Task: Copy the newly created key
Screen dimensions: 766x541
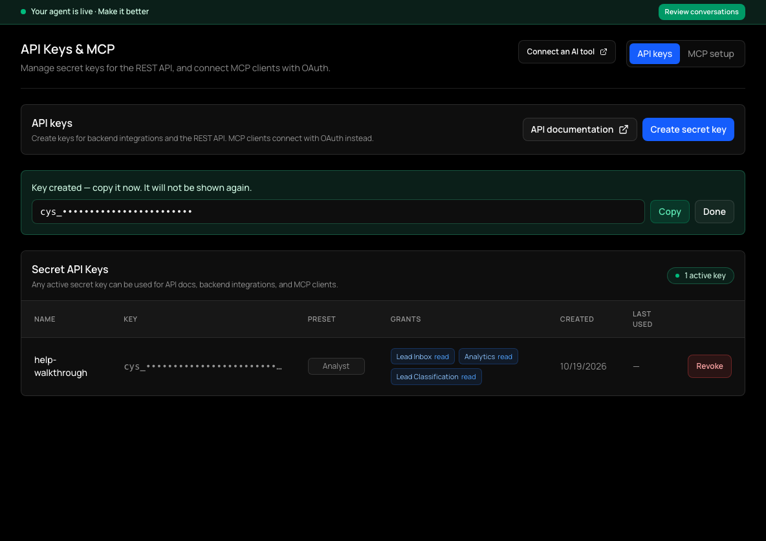Action: [x=669, y=212]
